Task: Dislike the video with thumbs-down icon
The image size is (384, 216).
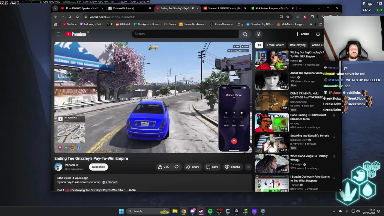Action: click(176, 167)
